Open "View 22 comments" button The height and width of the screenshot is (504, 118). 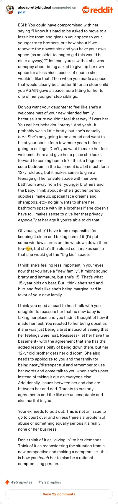tap(59, 494)
